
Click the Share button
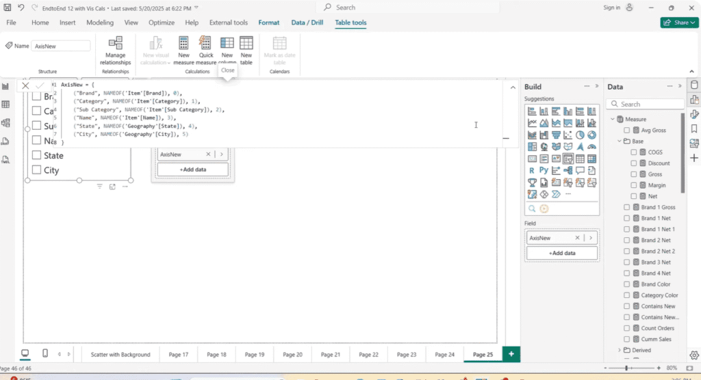pos(679,23)
